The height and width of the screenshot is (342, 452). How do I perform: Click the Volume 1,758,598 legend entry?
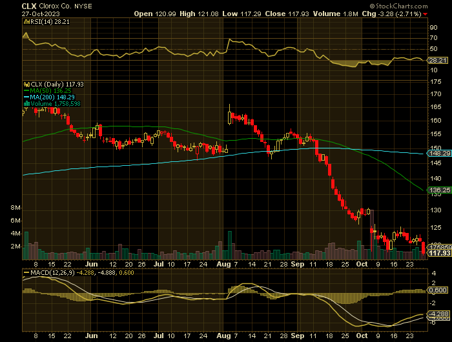click(x=56, y=104)
